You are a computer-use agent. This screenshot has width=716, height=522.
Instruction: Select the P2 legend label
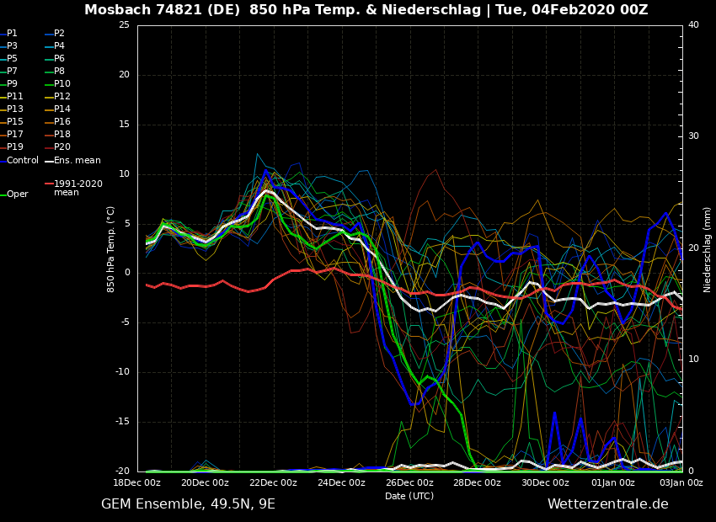pos(59,34)
